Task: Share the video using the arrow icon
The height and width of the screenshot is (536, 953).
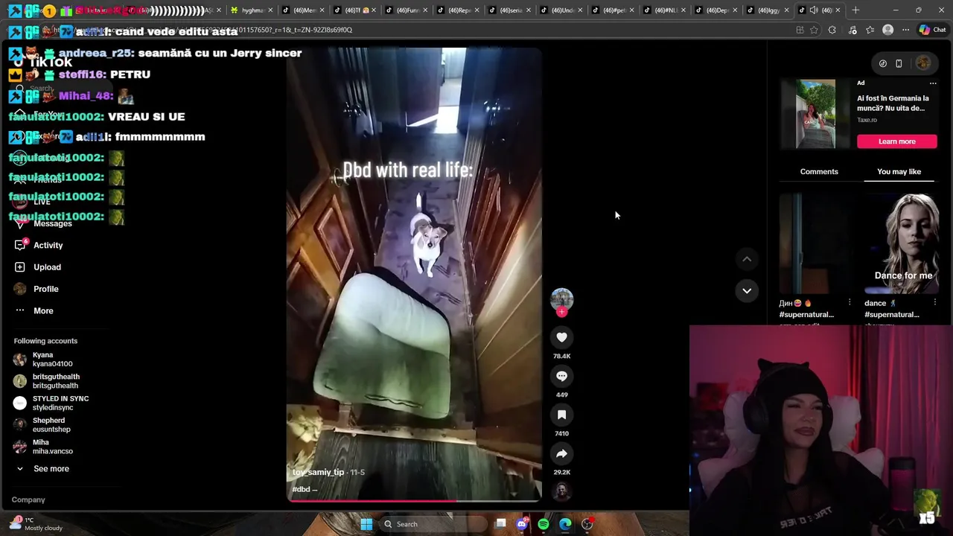Action: point(561,453)
